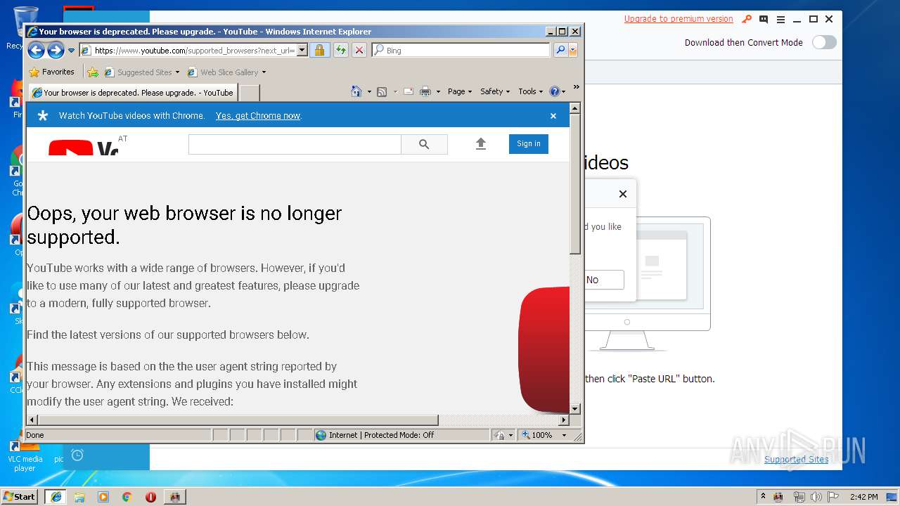Open the Help question mark menu
The height and width of the screenshot is (506, 900).
click(x=557, y=91)
